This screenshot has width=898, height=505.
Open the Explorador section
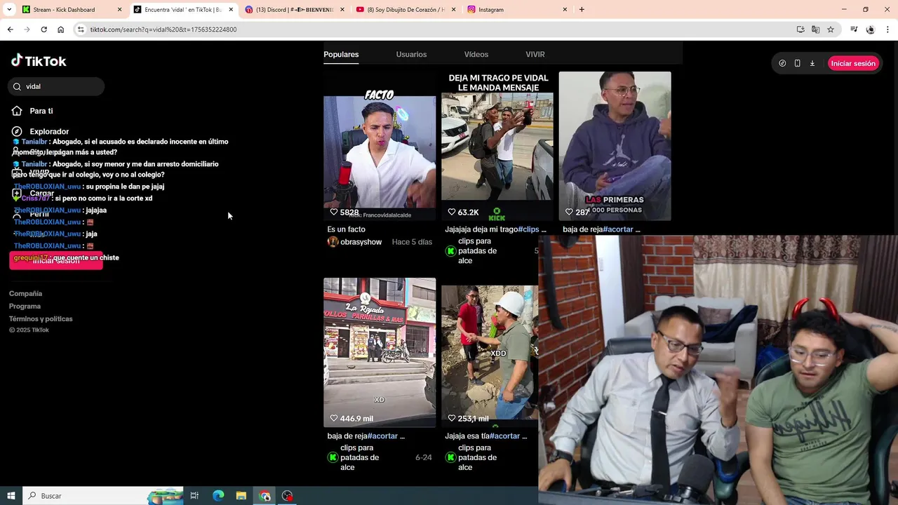point(41,131)
